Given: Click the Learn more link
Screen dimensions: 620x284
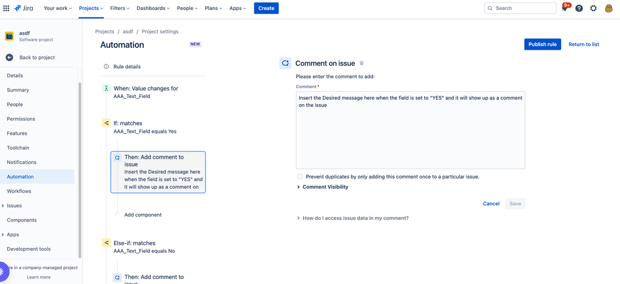Looking at the screenshot, I should pos(38,277).
